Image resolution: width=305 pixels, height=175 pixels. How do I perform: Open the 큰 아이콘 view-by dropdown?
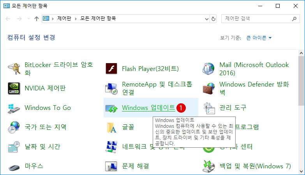point(259,38)
